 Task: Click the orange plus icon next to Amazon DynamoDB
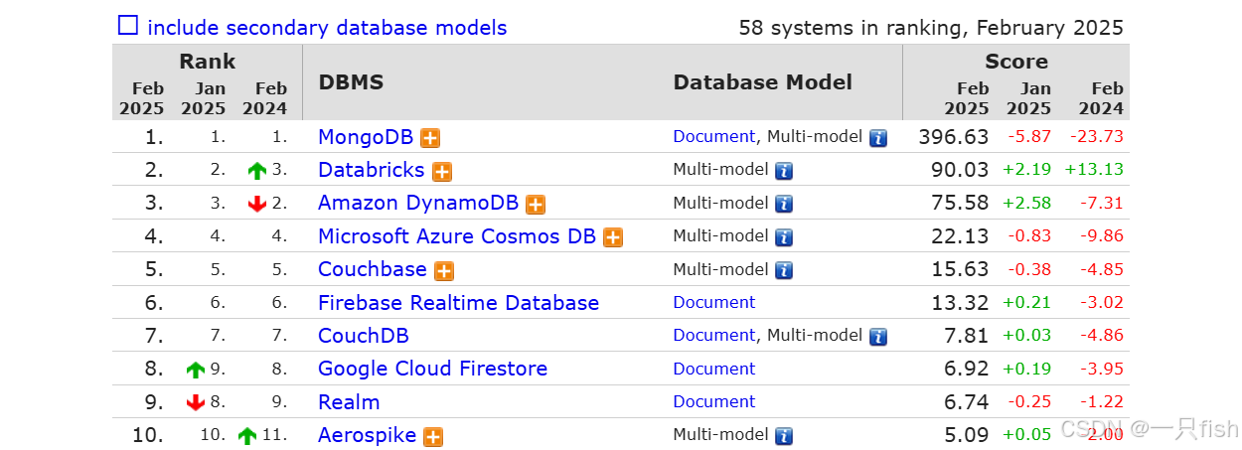pos(536,205)
